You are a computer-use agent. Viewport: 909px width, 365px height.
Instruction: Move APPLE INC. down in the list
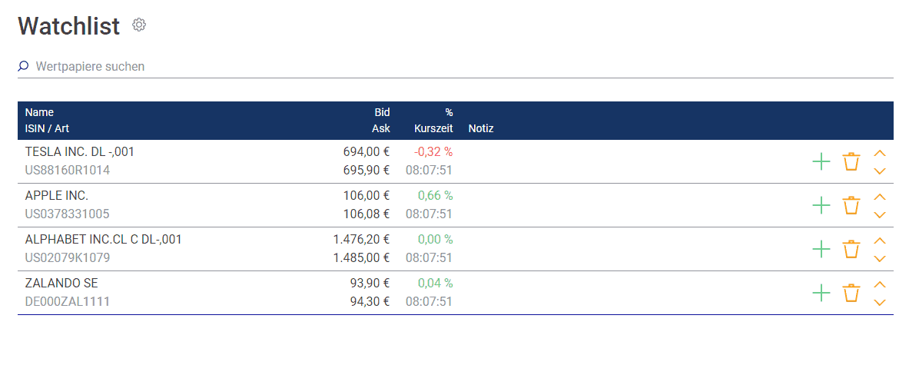[880, 214]
